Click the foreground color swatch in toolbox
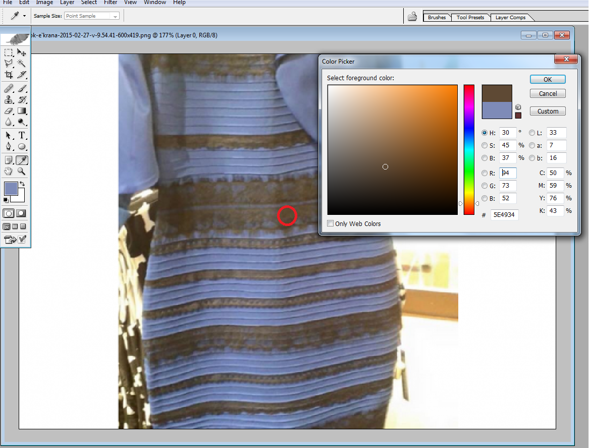The height and width of the screenshot is (448, 589). click(x=10, y=188)
